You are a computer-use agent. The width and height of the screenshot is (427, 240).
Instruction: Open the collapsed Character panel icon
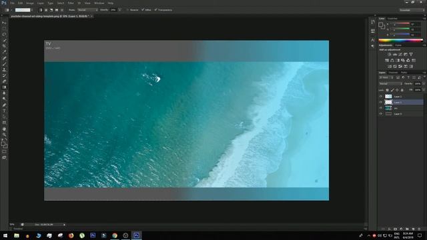(372, 40)
